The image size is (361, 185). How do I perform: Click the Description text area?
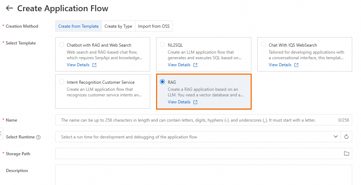pyautogui.click(x=204, y=174)
